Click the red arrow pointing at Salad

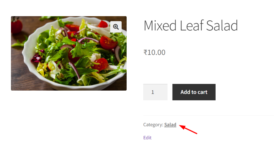click(x=188, y=130)
